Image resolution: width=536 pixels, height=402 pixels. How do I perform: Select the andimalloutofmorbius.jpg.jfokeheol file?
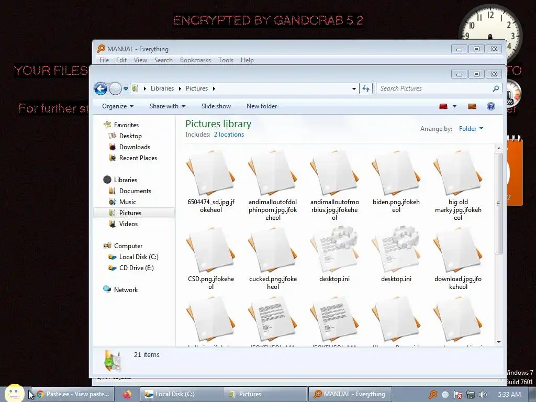tap(334, 185)
